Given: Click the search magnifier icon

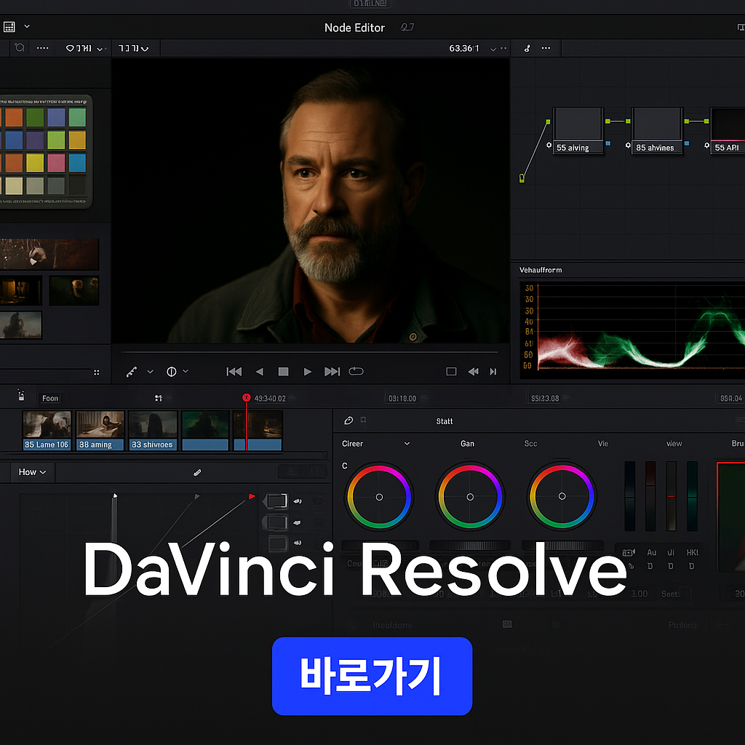Looking at the screenshot, I should (20, 47).
